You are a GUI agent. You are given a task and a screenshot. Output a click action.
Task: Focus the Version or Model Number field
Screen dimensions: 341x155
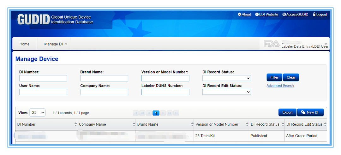click(165, 78)
